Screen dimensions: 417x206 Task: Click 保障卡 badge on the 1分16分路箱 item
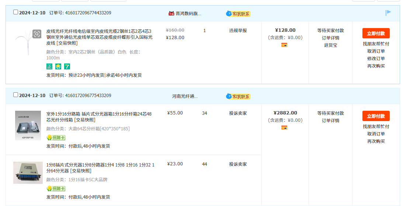click(56, 138)
